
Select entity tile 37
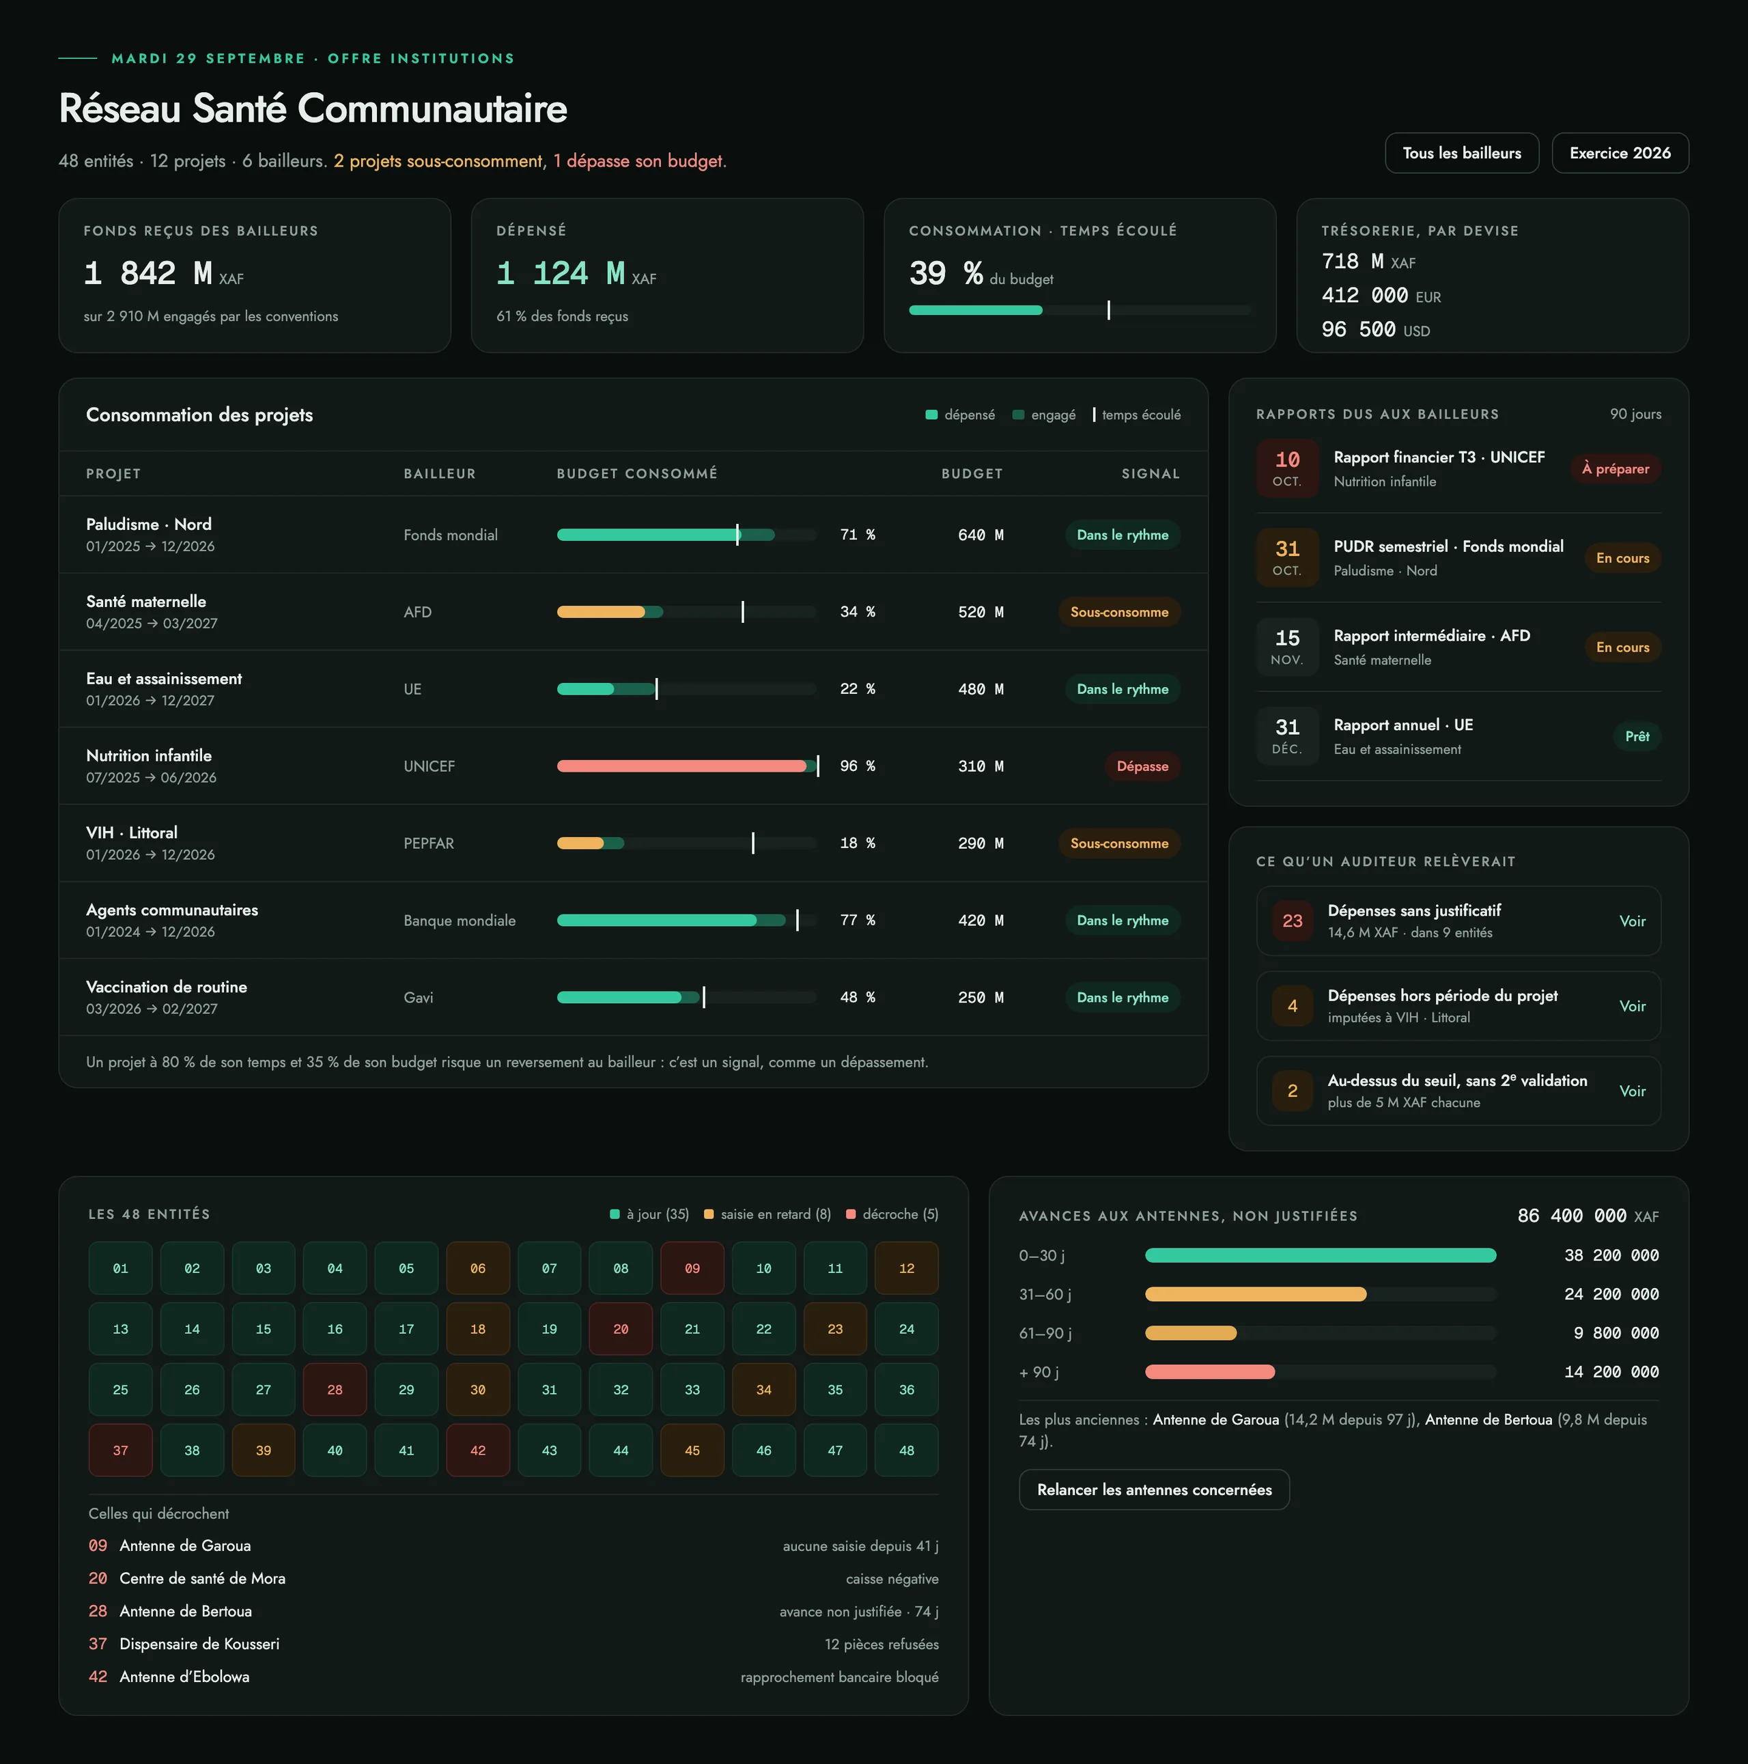pos(120,1451)
